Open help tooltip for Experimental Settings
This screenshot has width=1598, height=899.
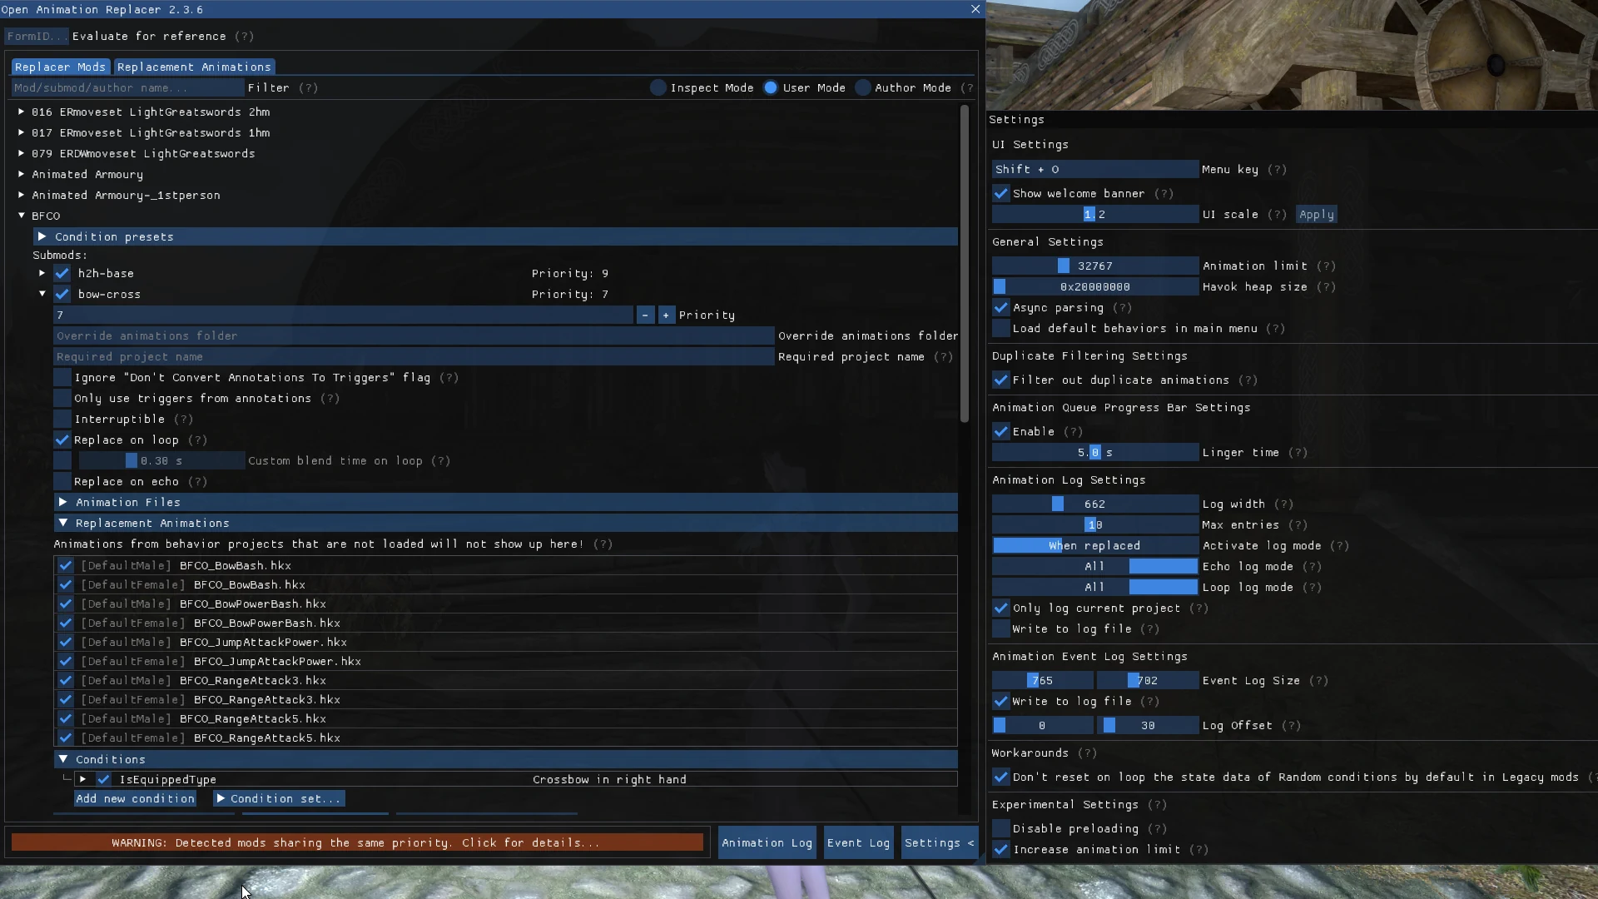1158,805
